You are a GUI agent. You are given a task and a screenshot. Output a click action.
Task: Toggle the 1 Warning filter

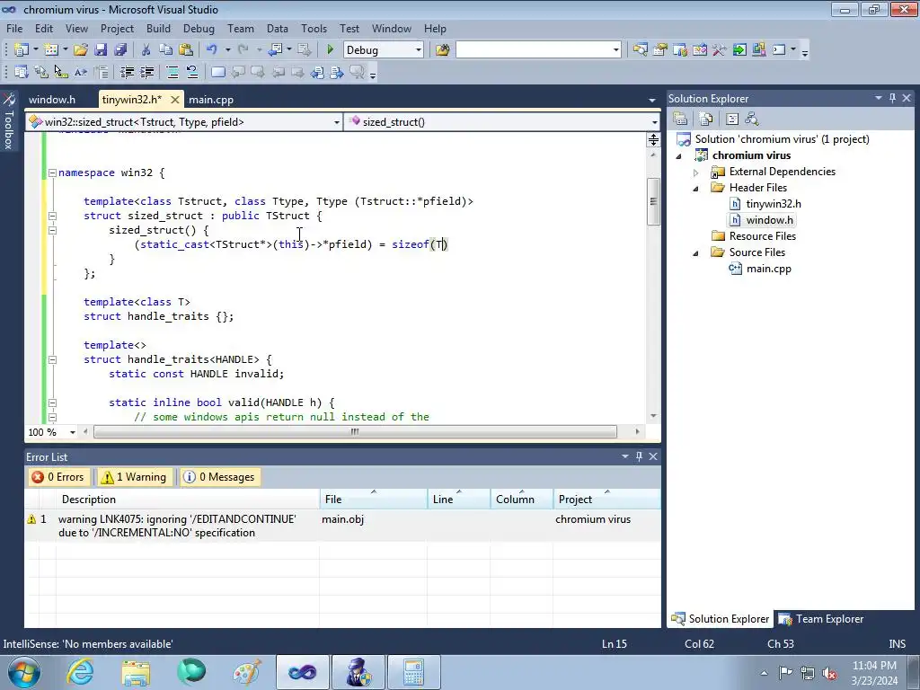135,477
